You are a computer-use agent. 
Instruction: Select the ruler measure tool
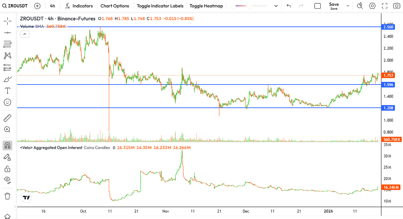(x=7, y=118)
